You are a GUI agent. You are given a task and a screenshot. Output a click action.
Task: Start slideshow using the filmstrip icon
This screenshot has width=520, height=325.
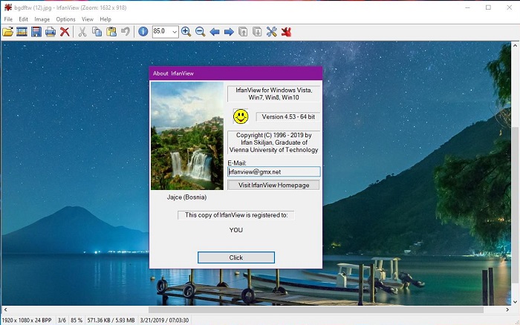[22, 32]
